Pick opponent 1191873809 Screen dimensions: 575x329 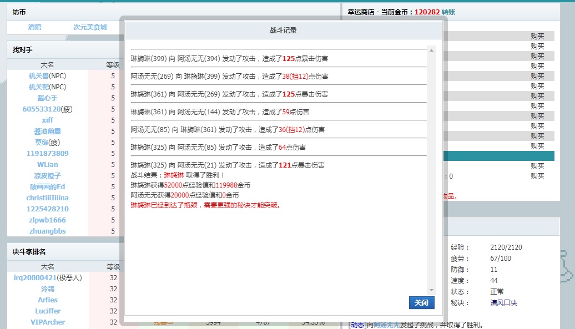[47, 154]
